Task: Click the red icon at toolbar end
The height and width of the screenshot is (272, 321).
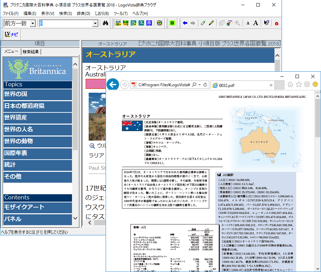Action: 277,23
